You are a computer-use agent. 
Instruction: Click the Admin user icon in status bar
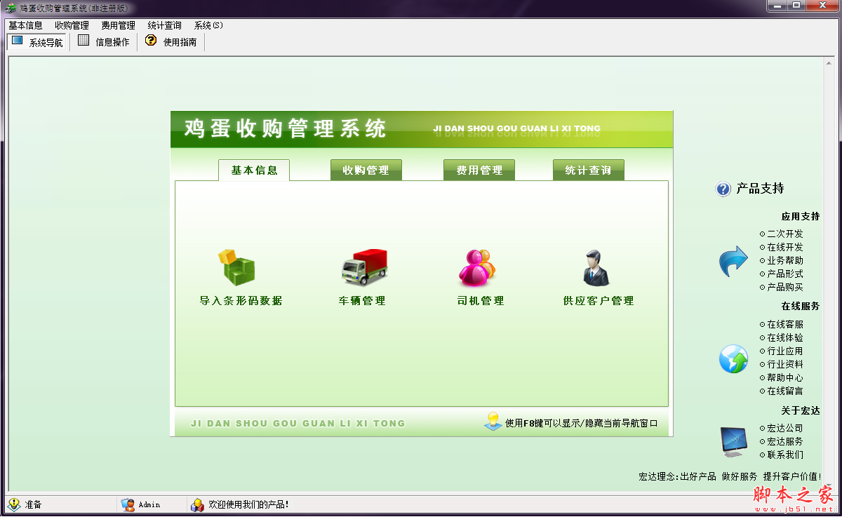coord(128,504)
